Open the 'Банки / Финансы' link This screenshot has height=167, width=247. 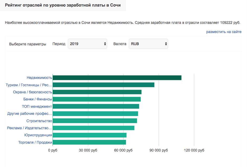pyautogui.click(x=38, y=99)
